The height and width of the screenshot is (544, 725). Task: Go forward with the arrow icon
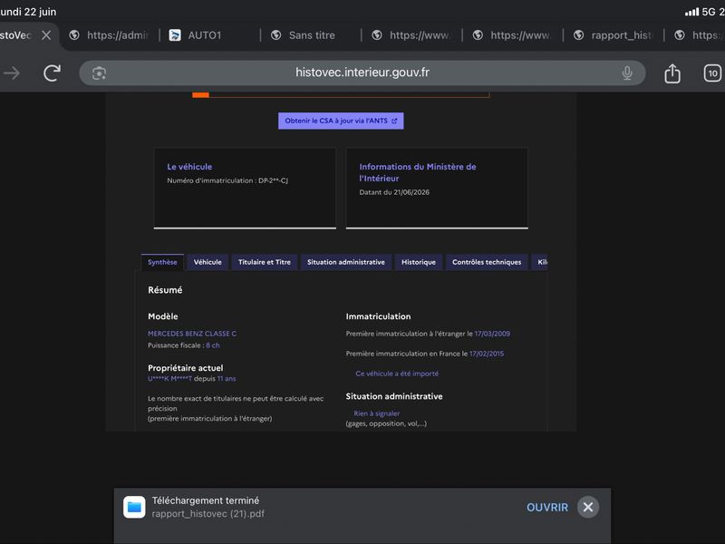[12, 73]
